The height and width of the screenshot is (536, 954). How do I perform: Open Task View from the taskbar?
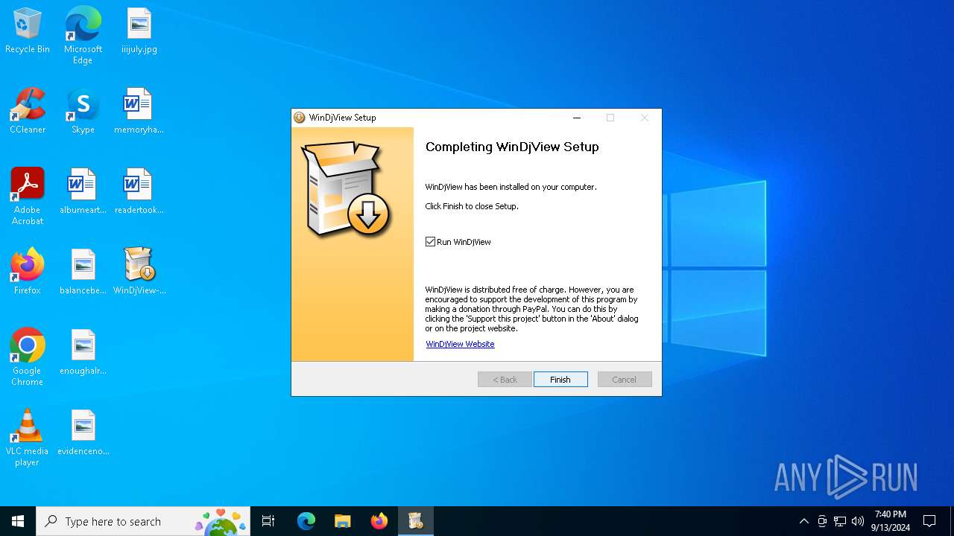point(268,521)
